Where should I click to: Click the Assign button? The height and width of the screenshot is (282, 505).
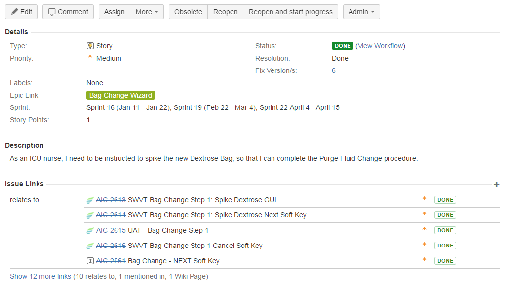115,12
